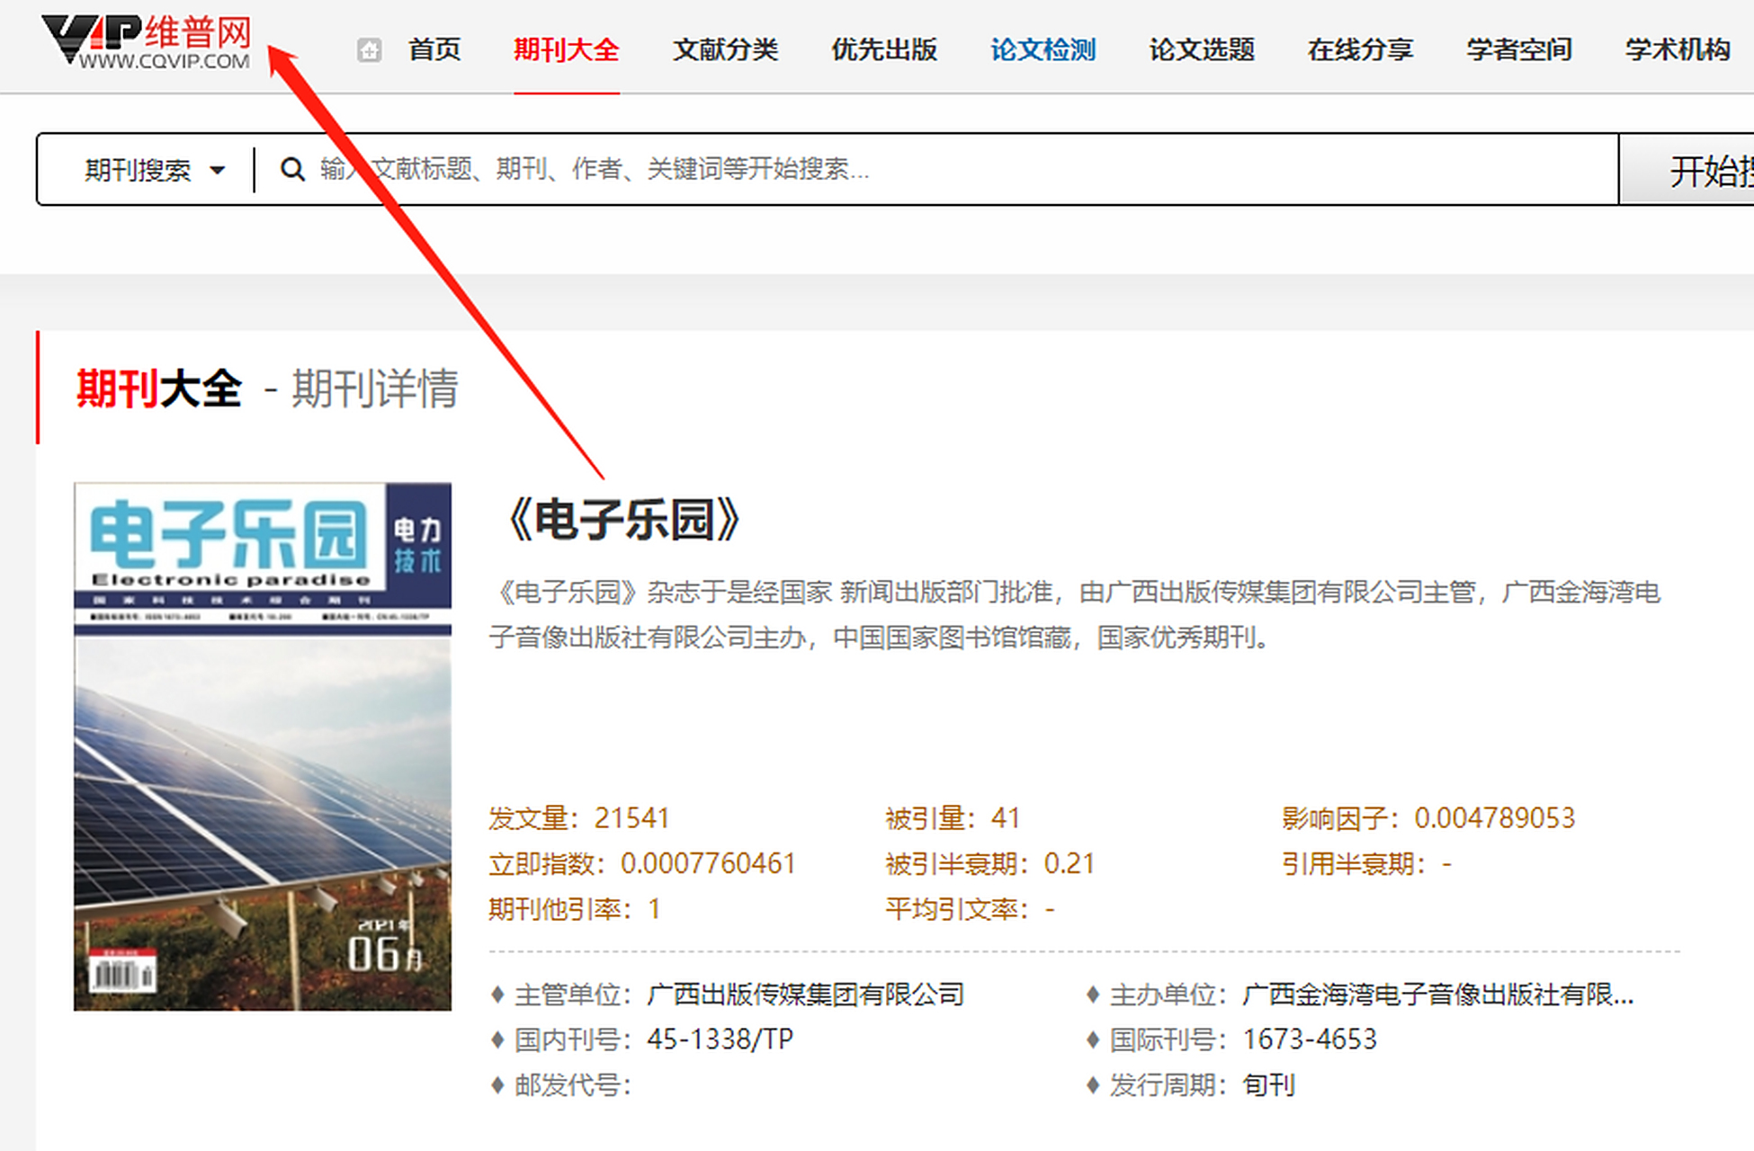Viewport: 1754px width, 1151px height.
Task: Open the 电子乐园 journal cover thumbnail
Action: pos(263,746)
